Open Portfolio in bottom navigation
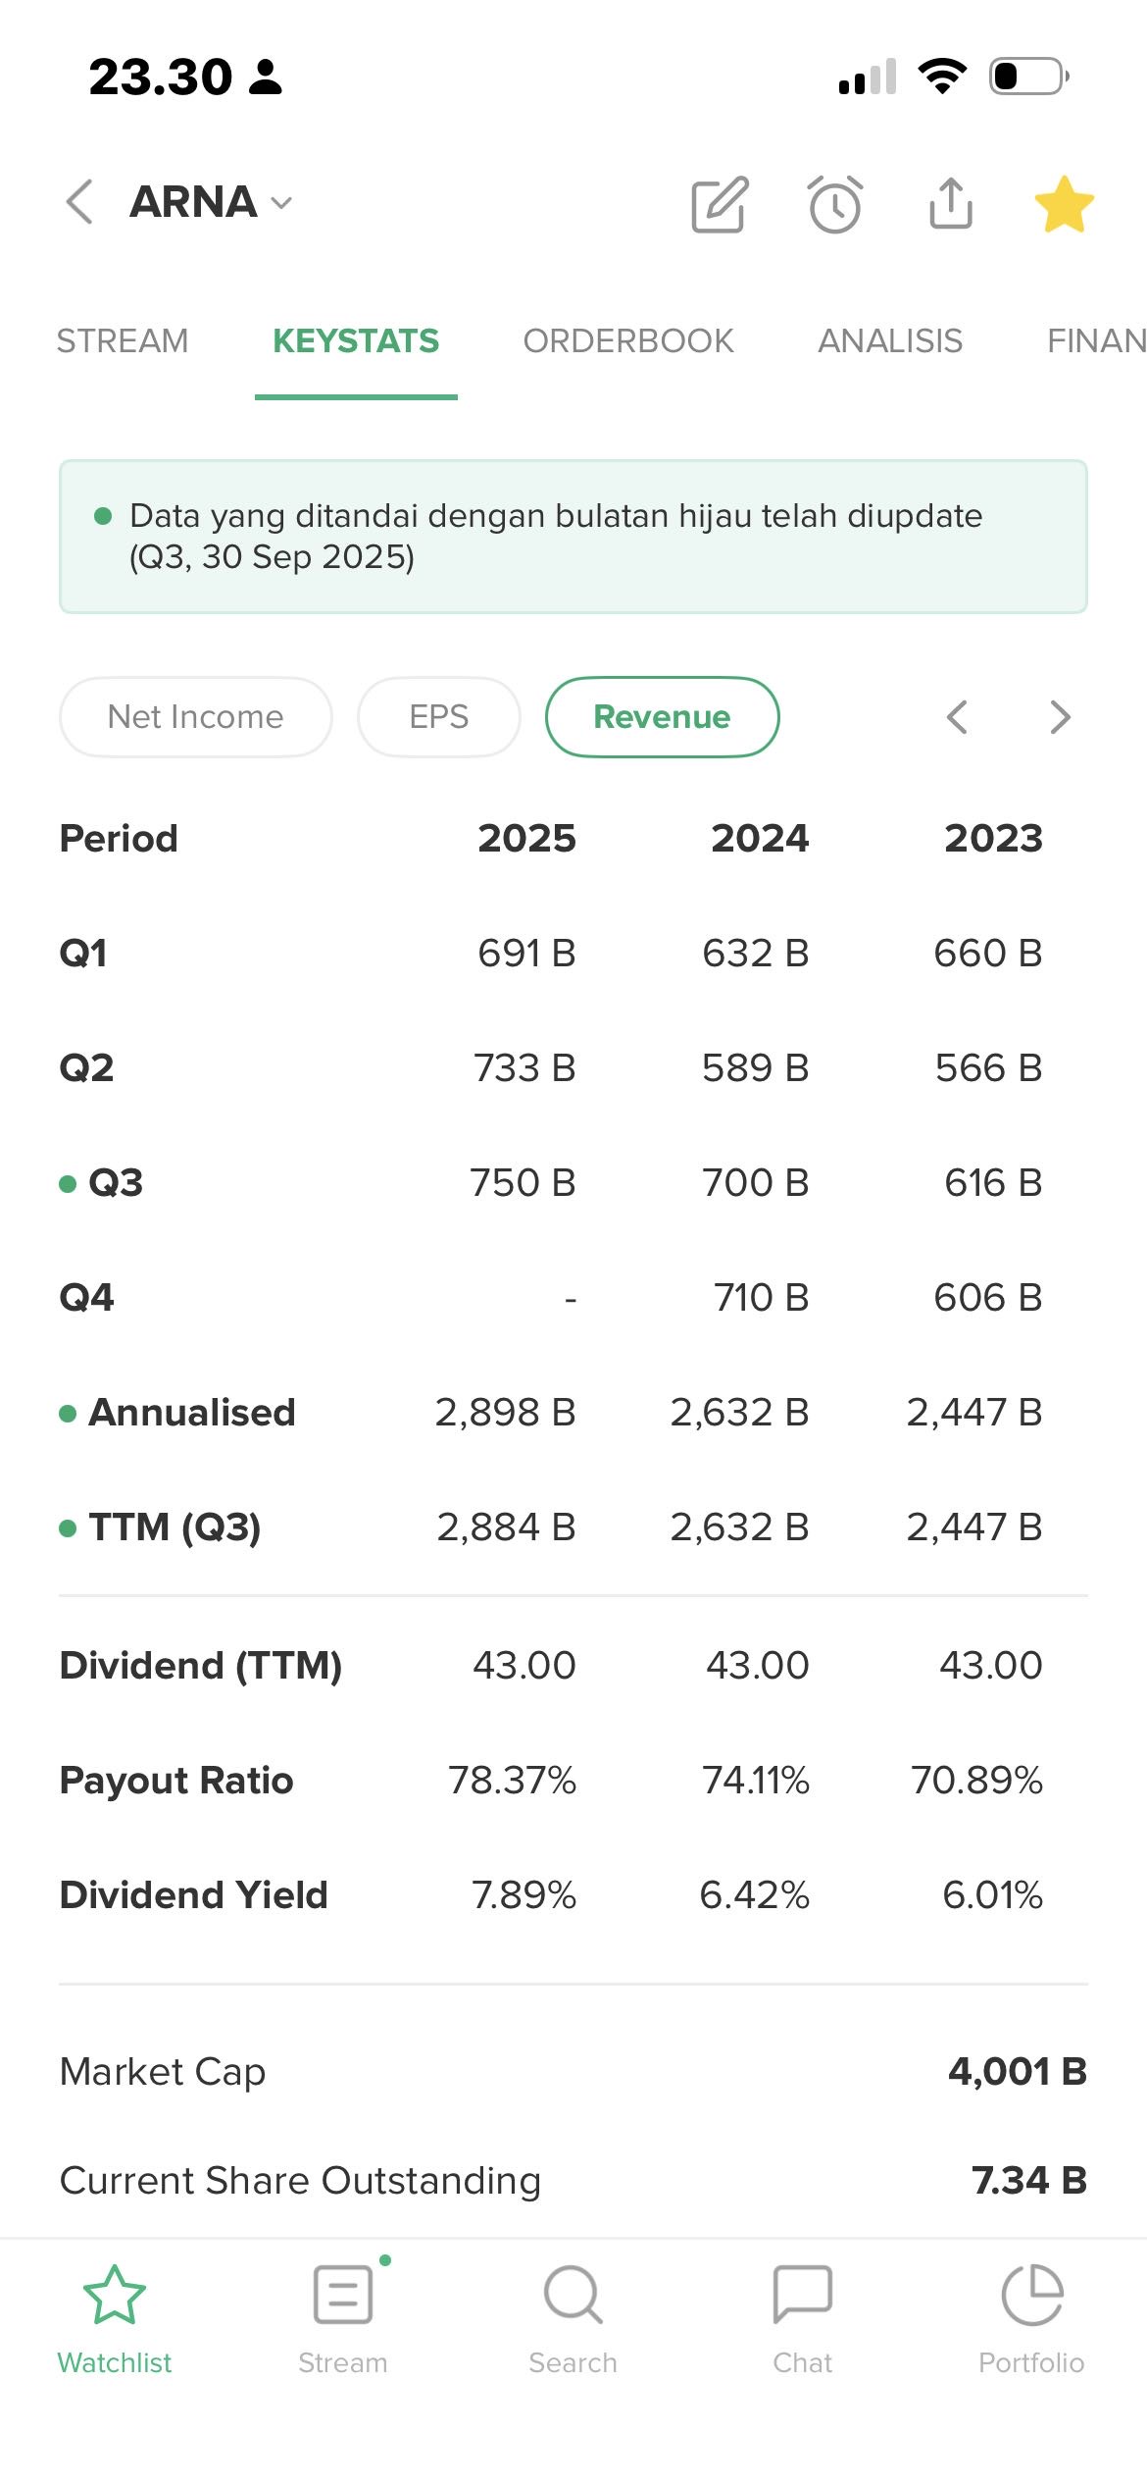 (1031, 2318)
